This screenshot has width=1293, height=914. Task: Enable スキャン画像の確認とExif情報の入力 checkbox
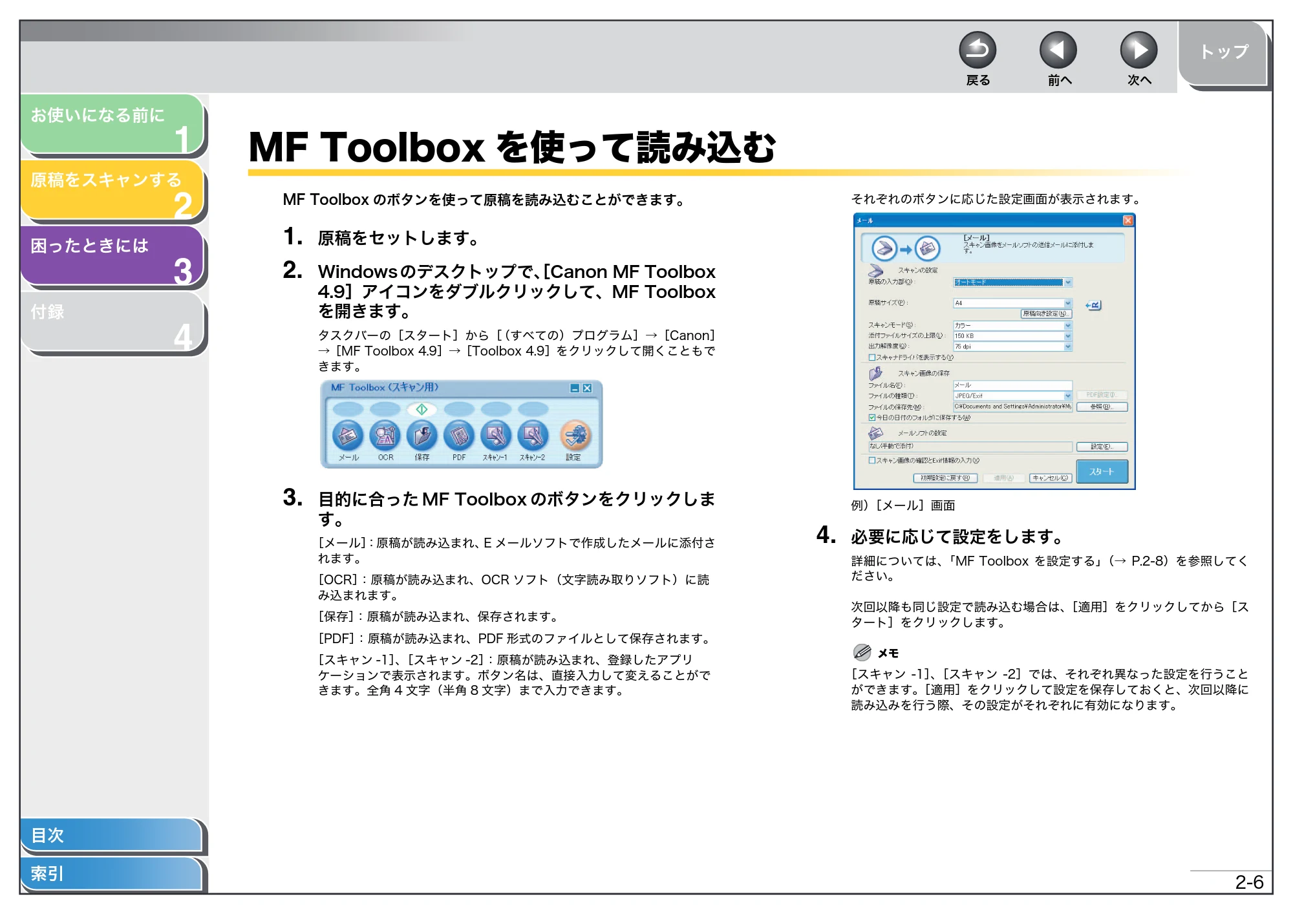871,461
